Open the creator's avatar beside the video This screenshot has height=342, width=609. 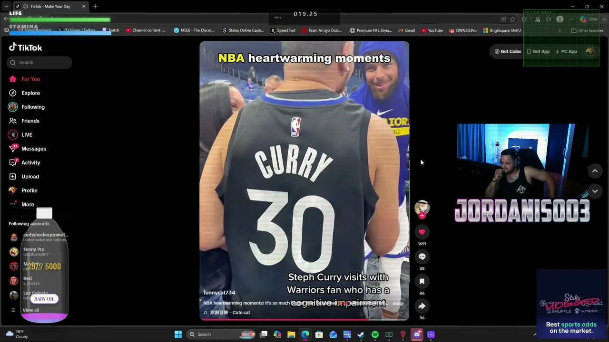tap(422, 207)
